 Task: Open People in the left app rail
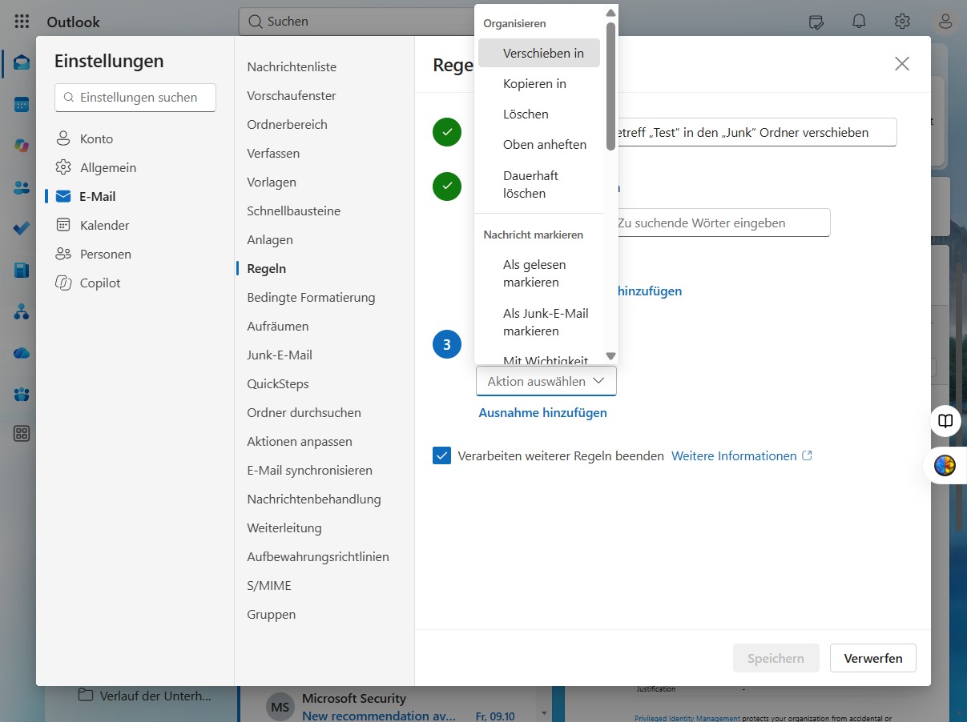tap(22, 187)
